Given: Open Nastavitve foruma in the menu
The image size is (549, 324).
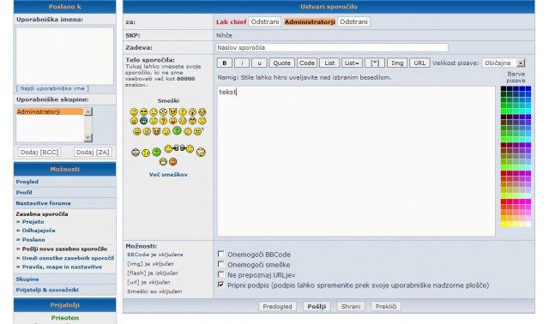Looking at the screenshot, I should pyautogui.click(x=43, y=203).
